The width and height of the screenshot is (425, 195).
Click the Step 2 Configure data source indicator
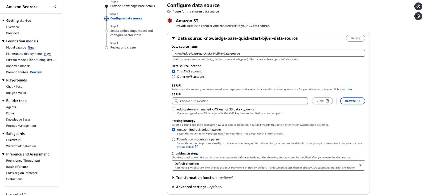(x=107, y=19)
